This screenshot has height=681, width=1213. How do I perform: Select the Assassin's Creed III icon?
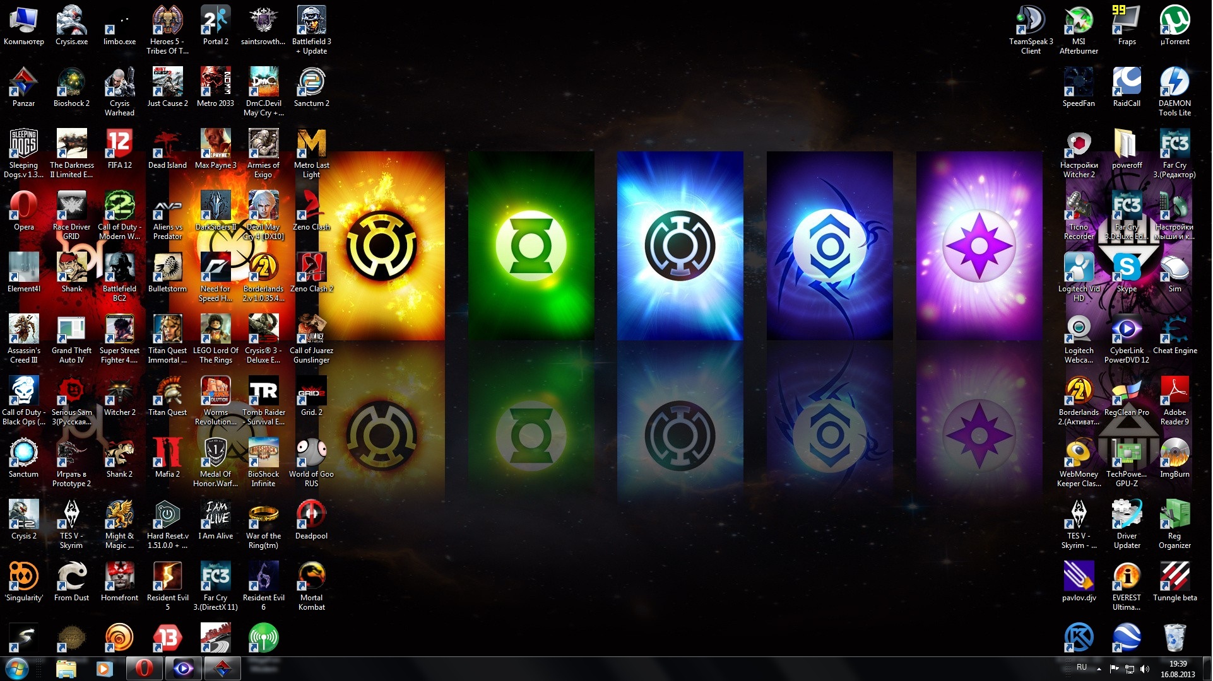[x=23, y=339]
